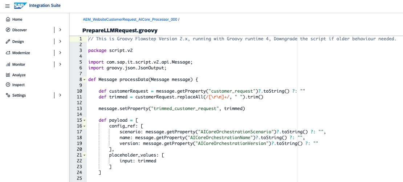Click the Home house icon
The image size is (403, 182).
click(8, 19)
